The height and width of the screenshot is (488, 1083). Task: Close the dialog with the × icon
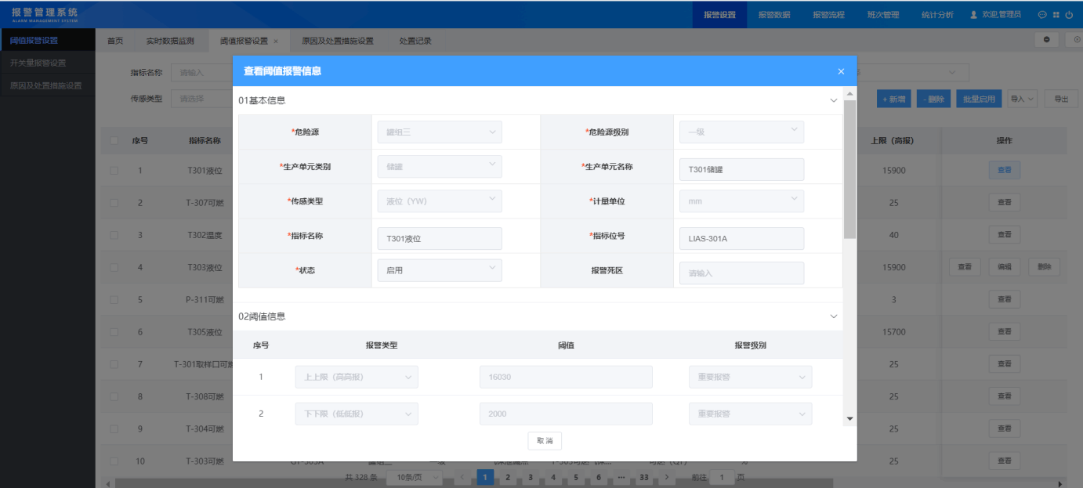[x=840, y=70]
